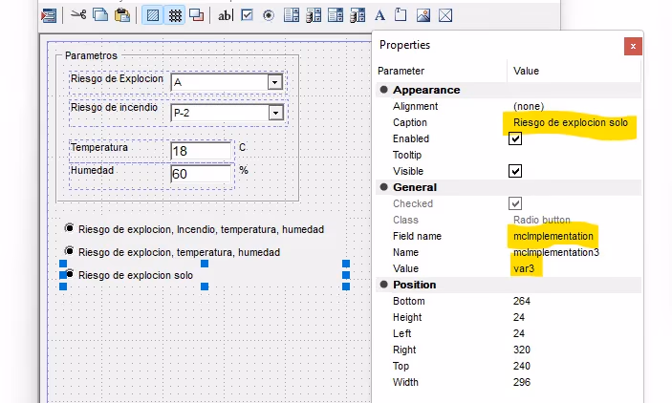The image size is (672, 403).
Task: Select the 'C' unit label
Action: [x=242, y=147]
